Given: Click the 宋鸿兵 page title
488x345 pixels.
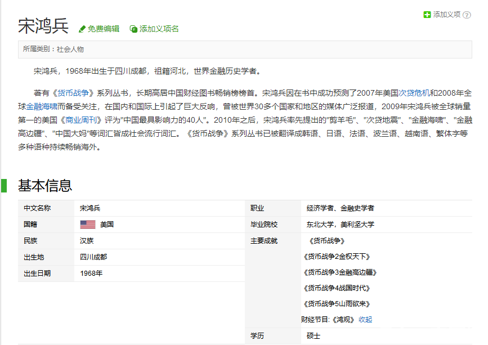Looking at the screenshot, I should click(43, 25).
